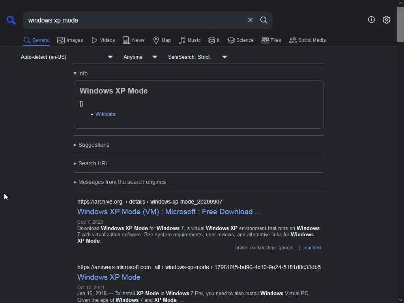Submit search with magnifier button

264,20
